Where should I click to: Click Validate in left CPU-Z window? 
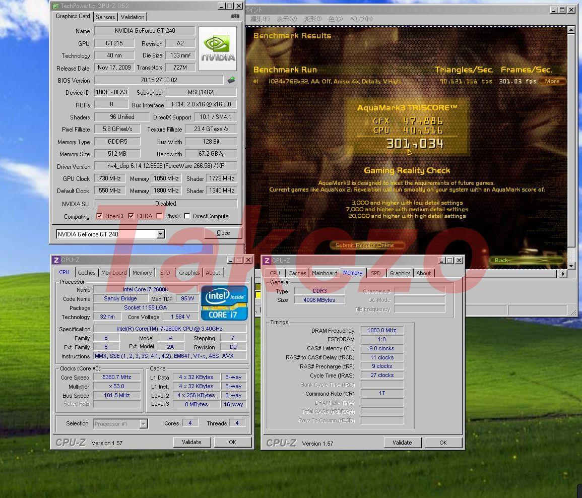click(191, 442)
